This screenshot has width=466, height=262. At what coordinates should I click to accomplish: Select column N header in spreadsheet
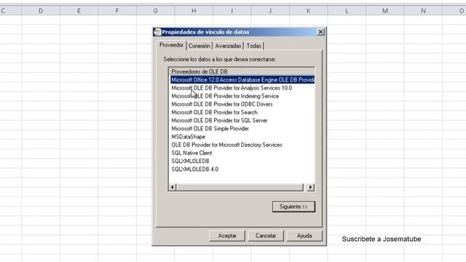tap(423, 11)
